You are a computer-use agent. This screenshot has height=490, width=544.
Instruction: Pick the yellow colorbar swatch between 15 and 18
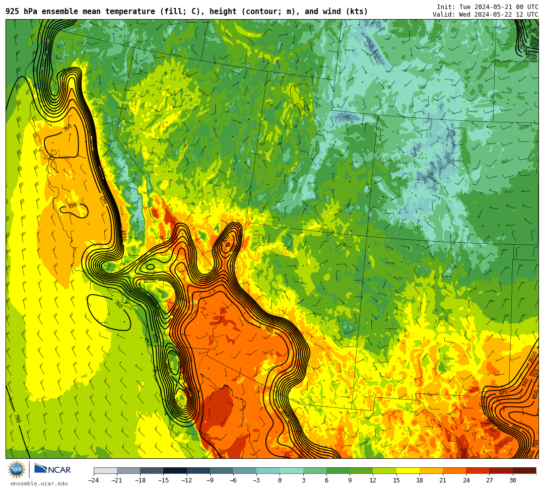407,470
